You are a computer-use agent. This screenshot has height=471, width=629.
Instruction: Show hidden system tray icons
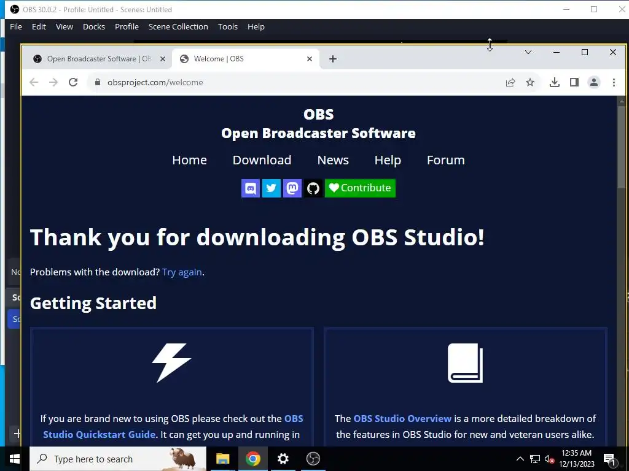tap(520, 459)
